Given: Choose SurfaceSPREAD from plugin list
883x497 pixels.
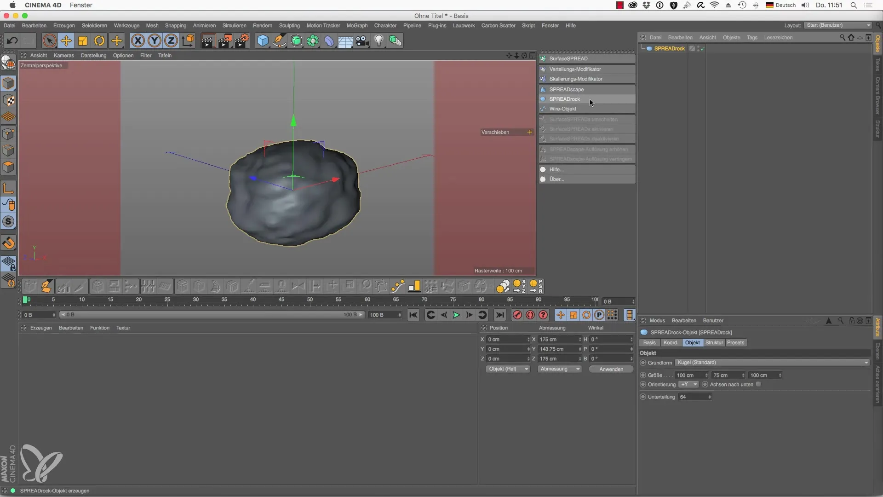Looking at the screenshot, I should pos(587,59).
